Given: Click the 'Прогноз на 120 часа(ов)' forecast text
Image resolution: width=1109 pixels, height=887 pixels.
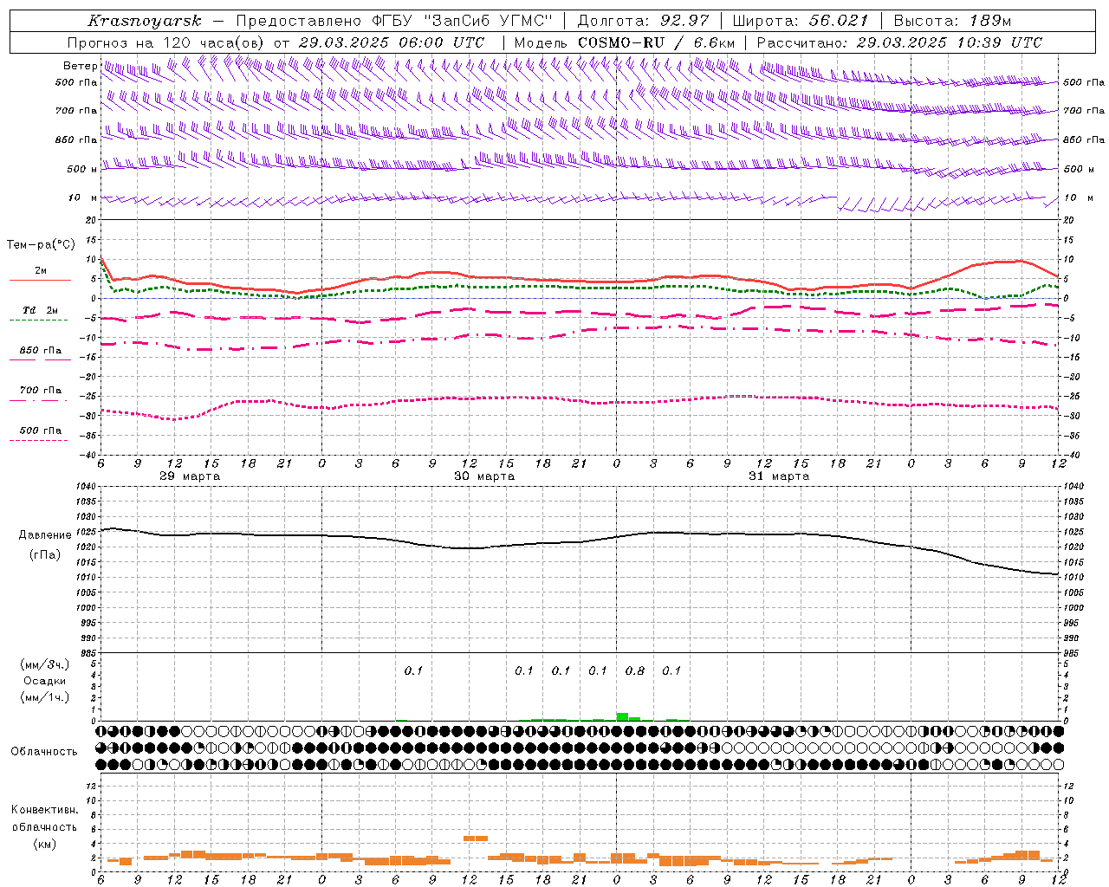Looking at the screenshot, I should [x=167, y=42].
